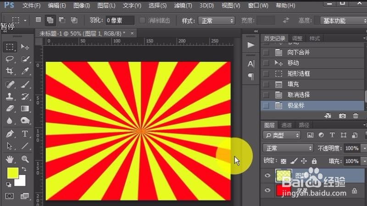Switch to the 通道 tab
Viewport: 367px width, 206px height.
click(286, 125)
